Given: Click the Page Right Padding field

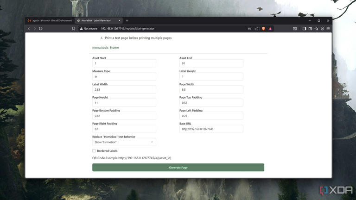Looking at the screenshot, I should click(x=124, y=129).
